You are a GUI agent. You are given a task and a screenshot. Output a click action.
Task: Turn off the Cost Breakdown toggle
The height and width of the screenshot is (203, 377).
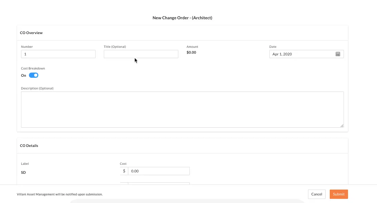[x=34, y=75]
